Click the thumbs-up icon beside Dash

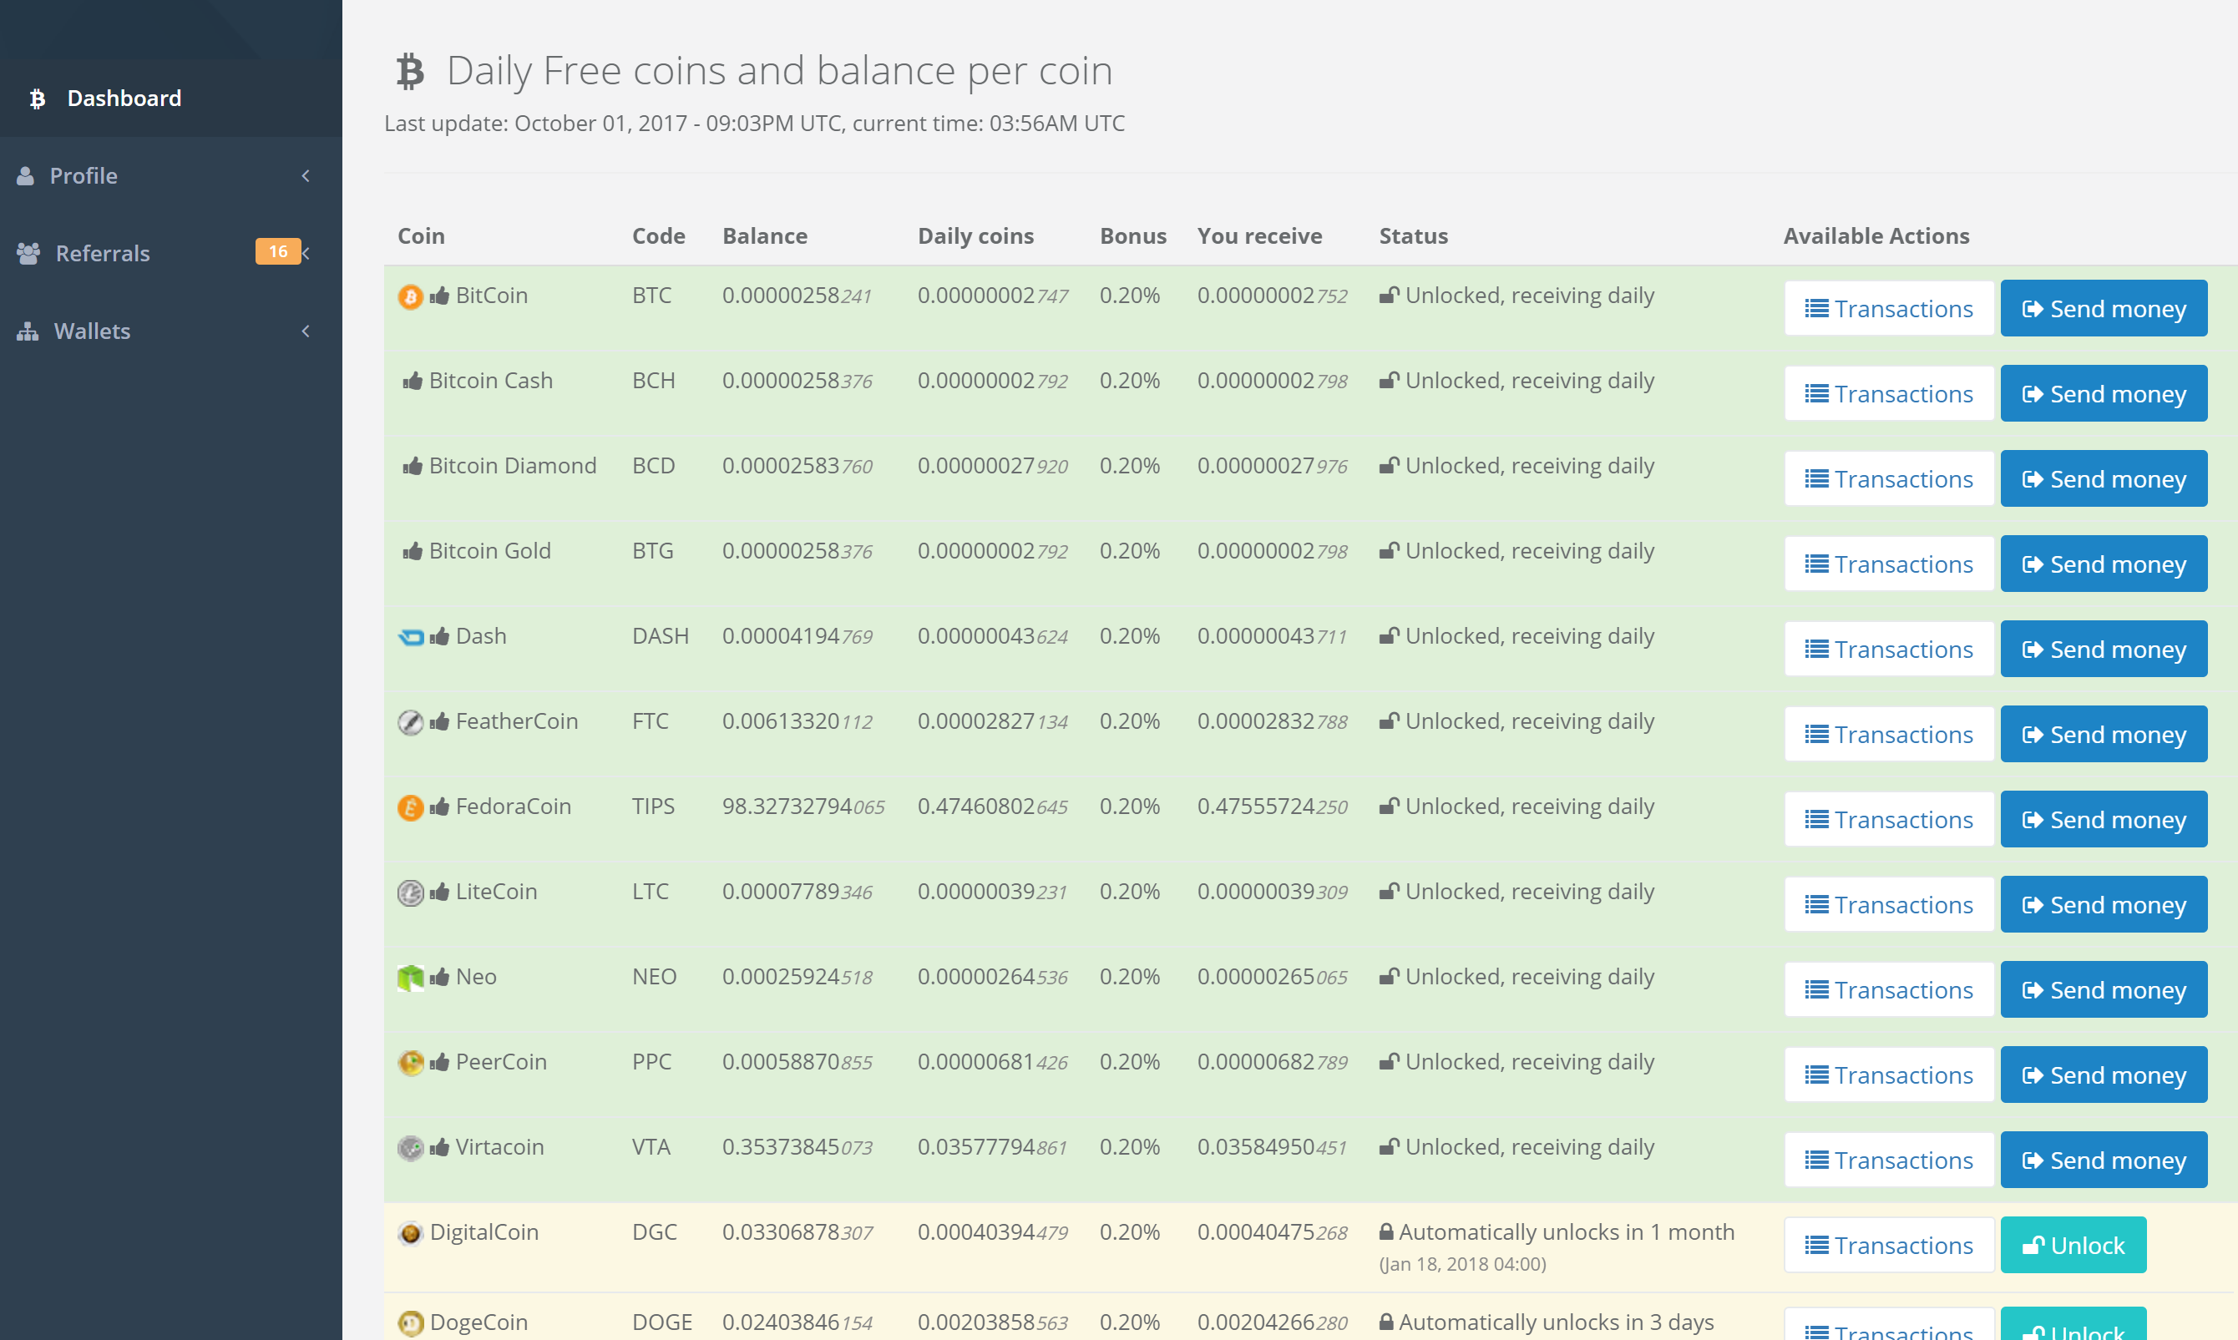click(440, 636)
